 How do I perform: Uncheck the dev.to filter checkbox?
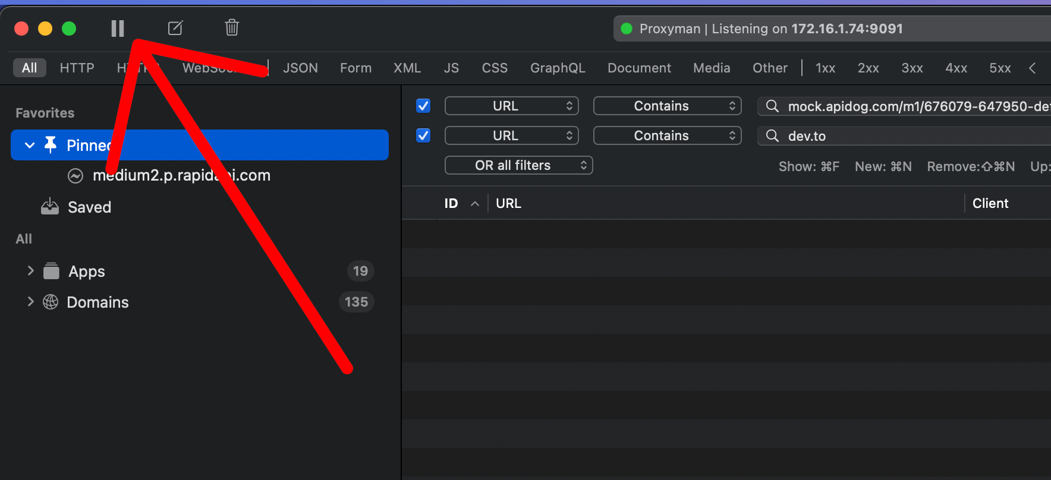point(423,135)
